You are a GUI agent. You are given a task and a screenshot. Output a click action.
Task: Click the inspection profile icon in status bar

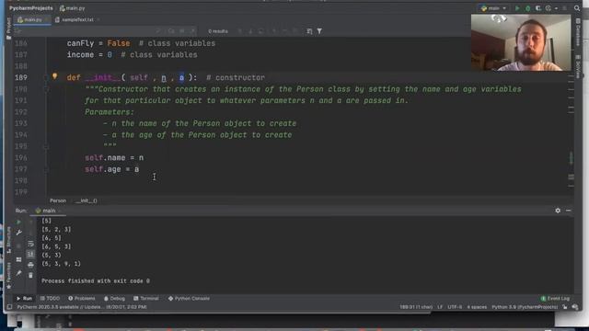[x=574, y=307]
